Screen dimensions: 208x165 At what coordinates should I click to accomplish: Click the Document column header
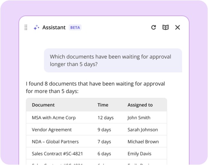point(43,105)
